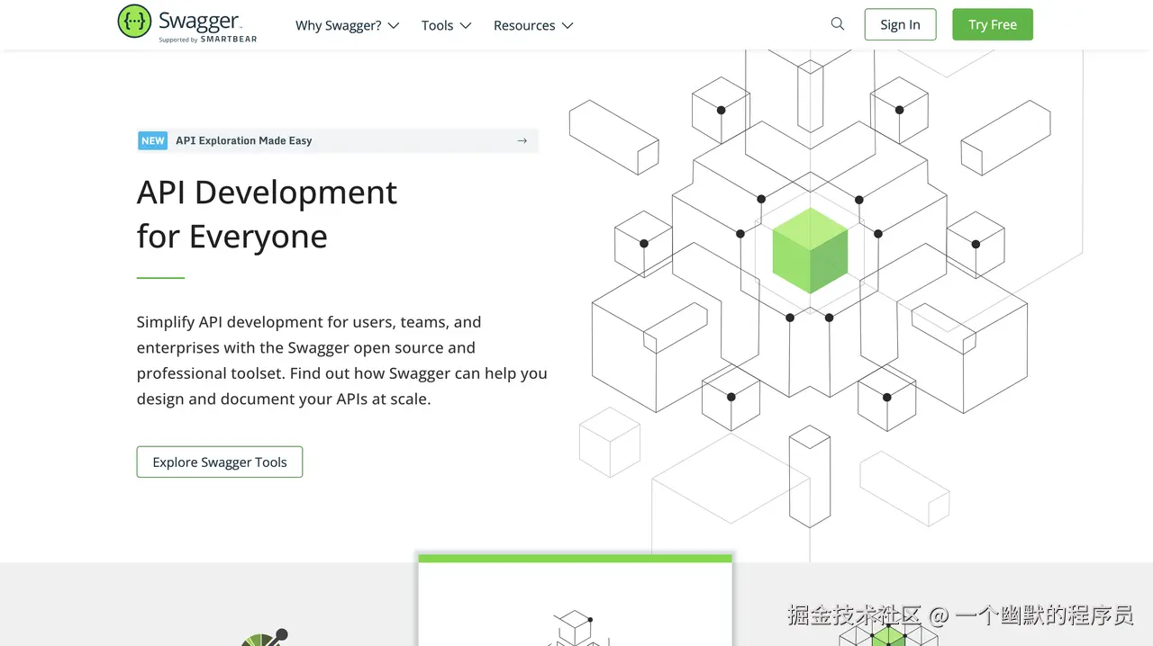Expand the Tools menu chevron
Viewport: 1153px width, 646px height.
coord(466,26)
